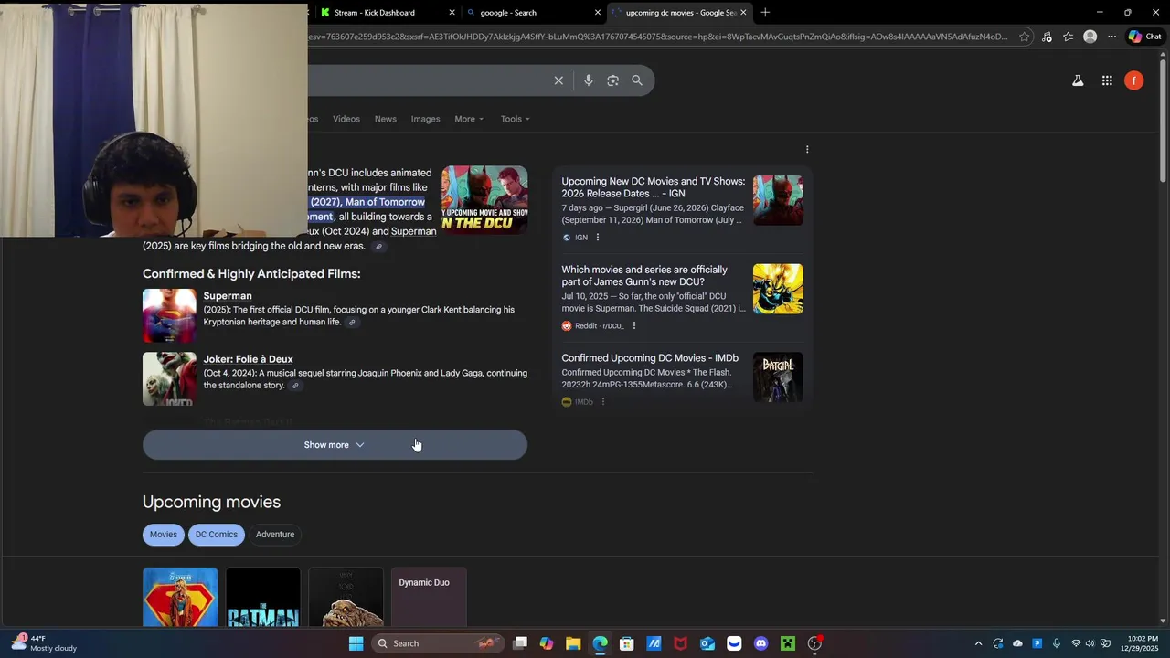This screenshot has height=658, width=1170.
Task: Open Microsoft Store from the taskbar
Action: (x=627, y=643)
